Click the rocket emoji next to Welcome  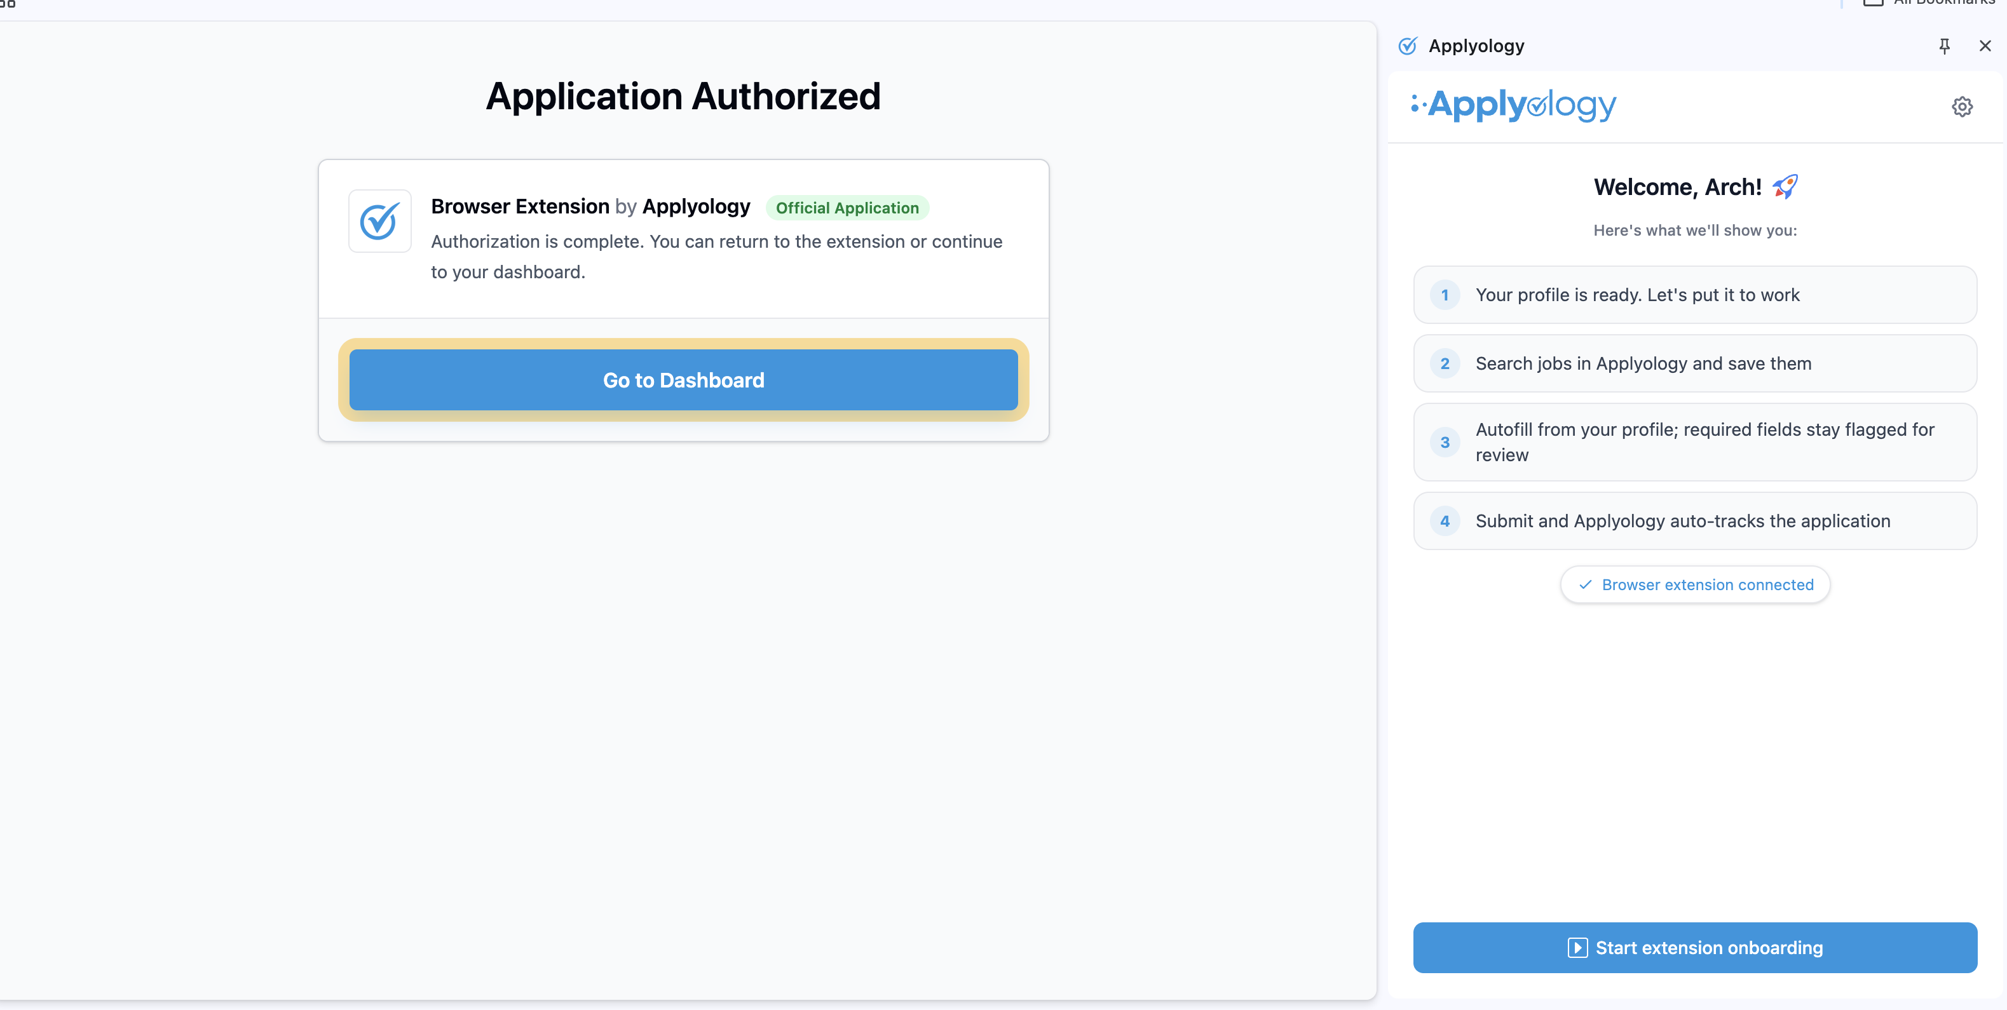tap(1785, 187)
